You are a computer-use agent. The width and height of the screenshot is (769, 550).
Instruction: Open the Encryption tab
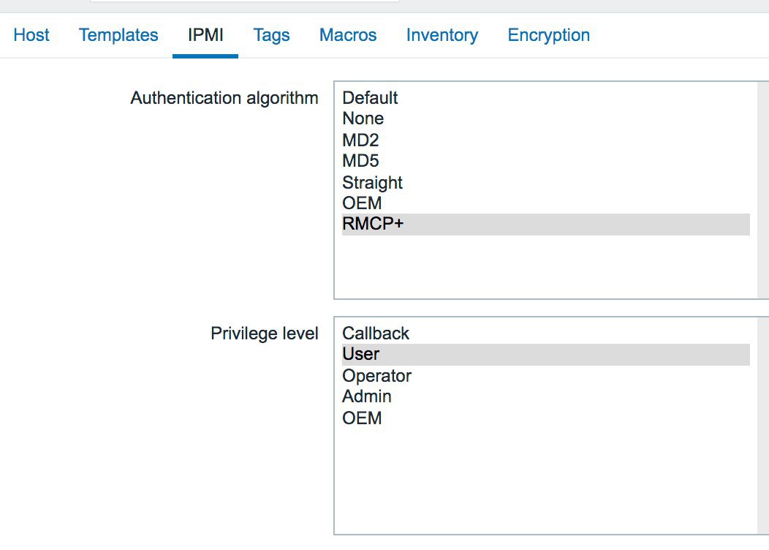click(549, 35)
